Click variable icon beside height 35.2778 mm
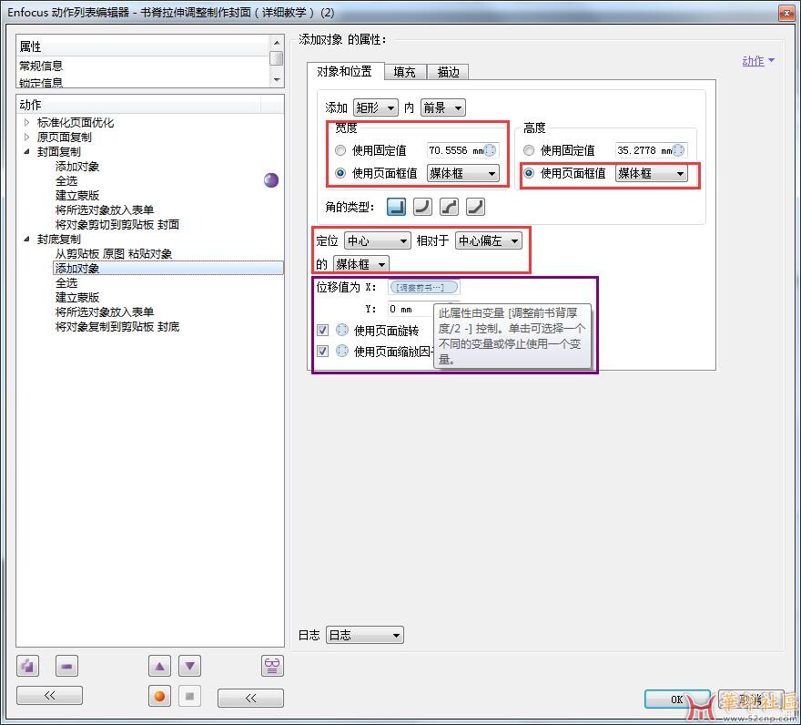 click(678, 150)
